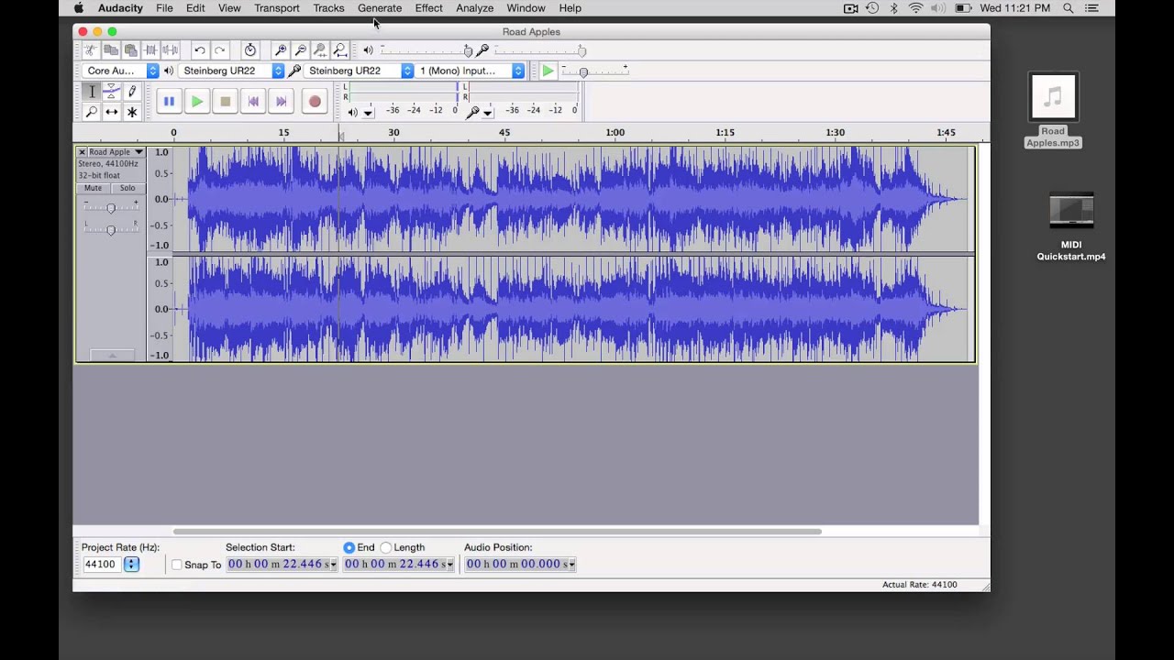The width and height of the screenshot is (1174, 660).
Task: Select the Multi-Tool asterisk icon
Action: (131, 112)
